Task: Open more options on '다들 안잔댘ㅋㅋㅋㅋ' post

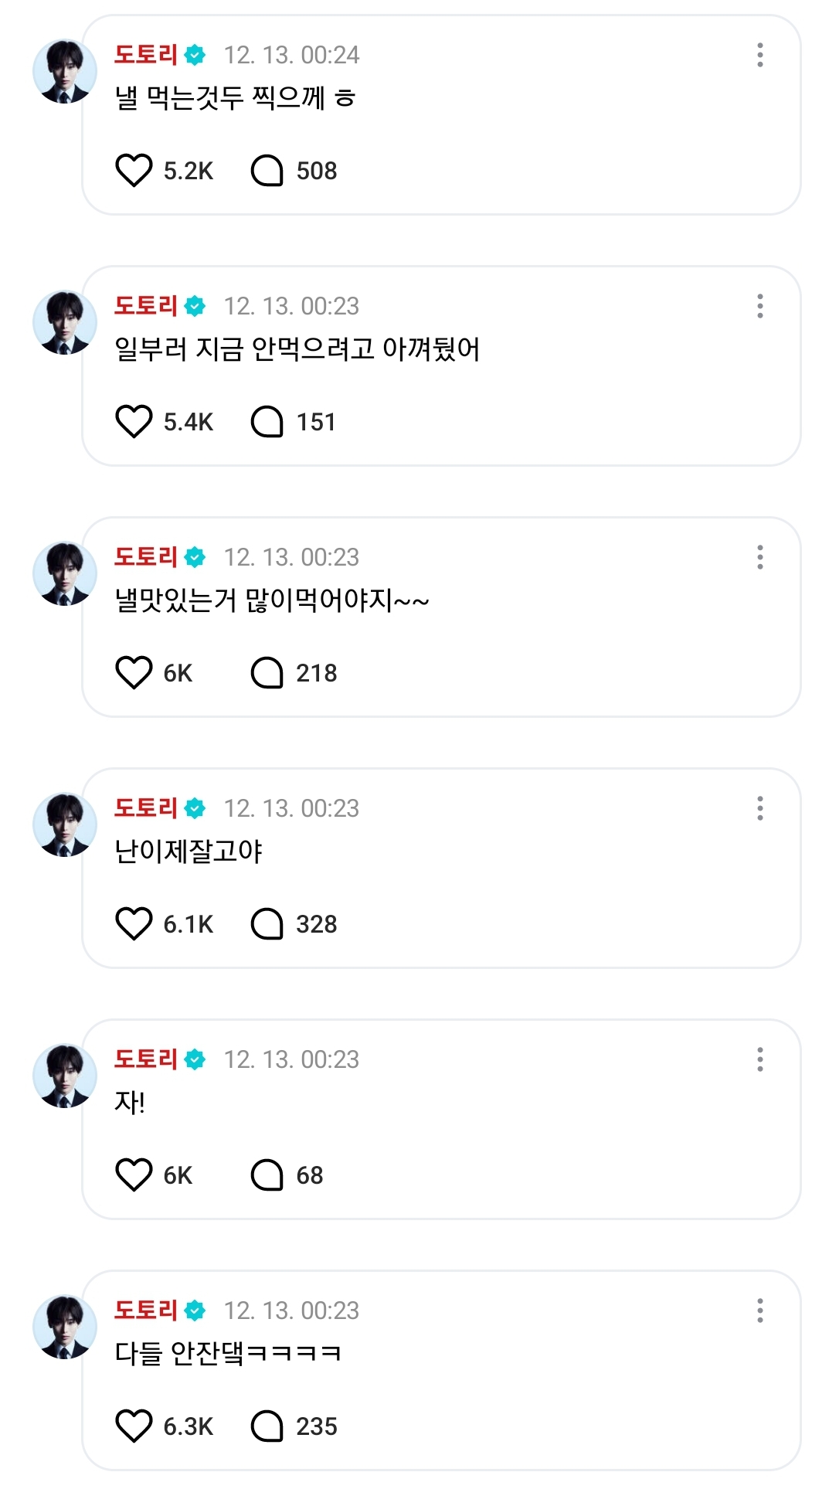Action: pos(760,1311)
